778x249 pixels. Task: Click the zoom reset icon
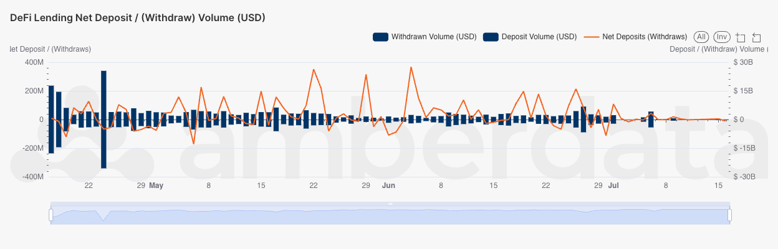pos(757,37)
